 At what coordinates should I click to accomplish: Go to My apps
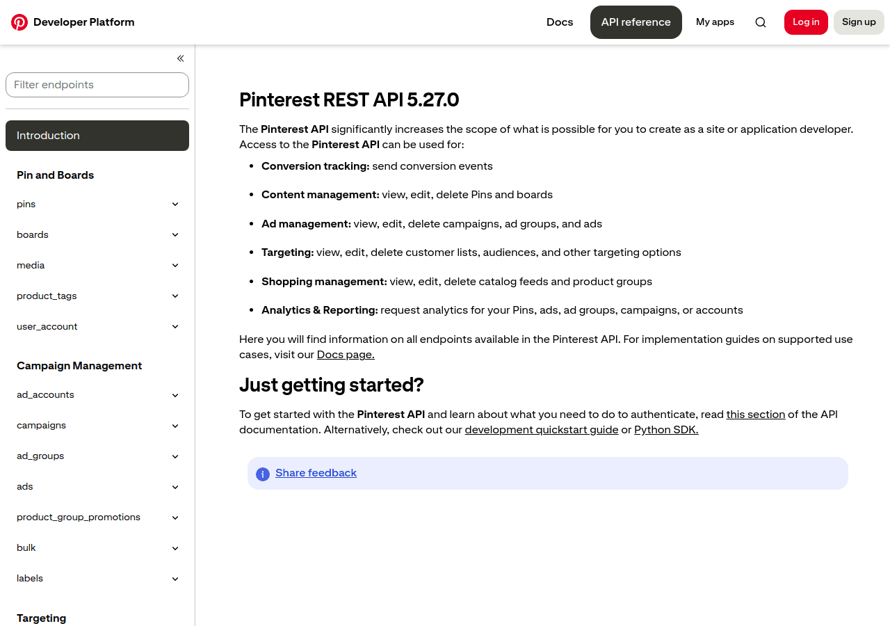[715, 22]
